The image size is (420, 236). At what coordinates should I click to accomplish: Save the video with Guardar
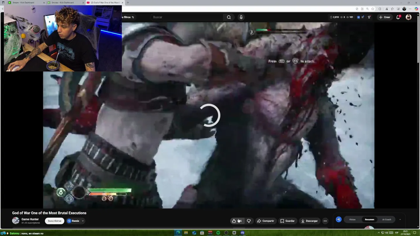pos(287,221)
